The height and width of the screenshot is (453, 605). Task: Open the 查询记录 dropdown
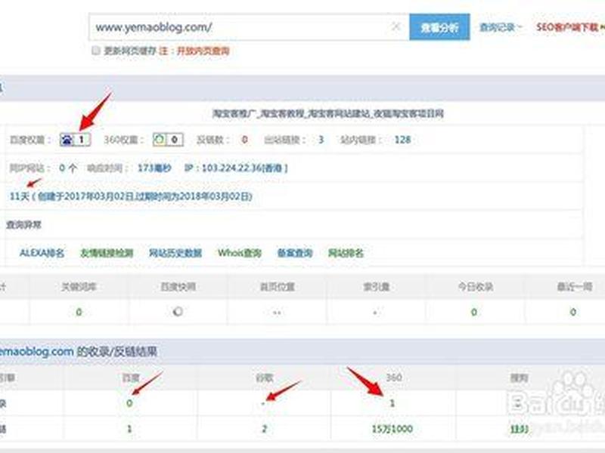500,27
